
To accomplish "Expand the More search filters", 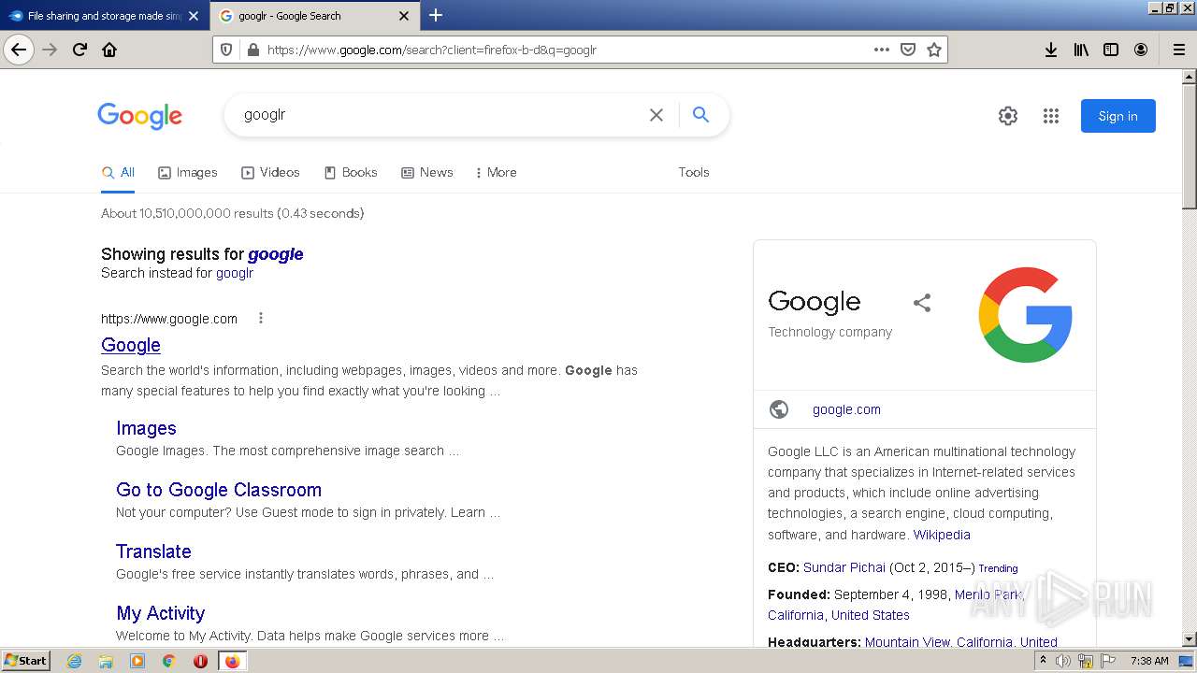I will (x=496, y=172).
